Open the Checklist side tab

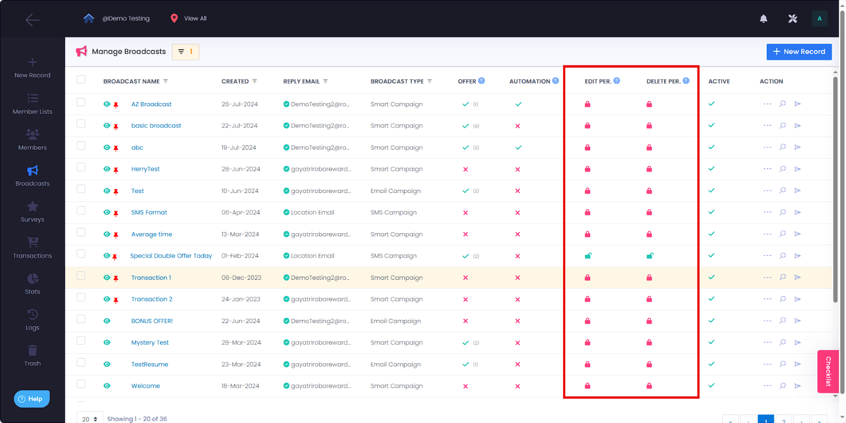tap(828, 371)
